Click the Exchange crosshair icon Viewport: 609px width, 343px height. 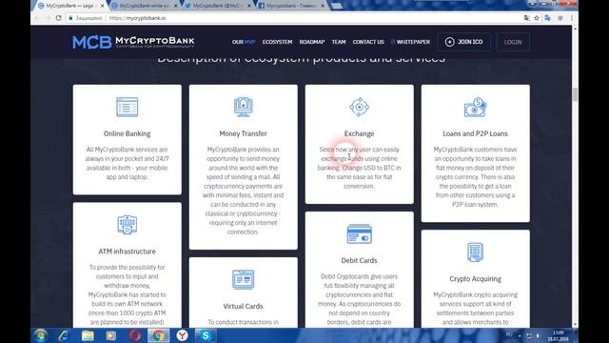(360, 107)
